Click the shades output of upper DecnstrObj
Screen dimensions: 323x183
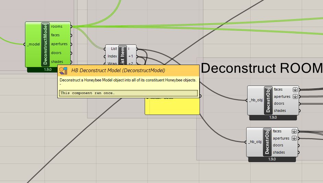(x=280, y=111)
